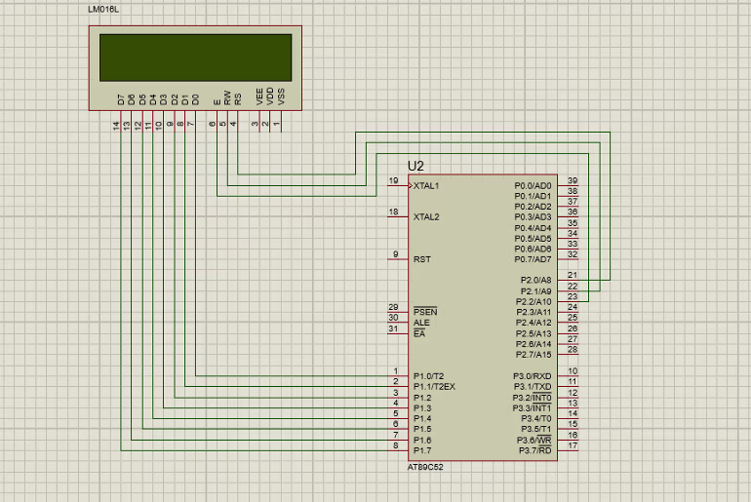The width and height of the screenshot is (751, 502).
Task: Click the LCD VSS pin label
Action: pyautogui.click(x=281, y=97)
